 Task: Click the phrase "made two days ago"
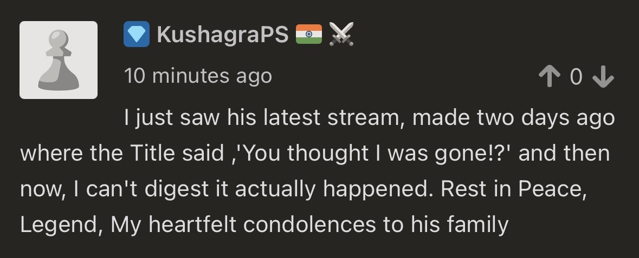(513, 117)
